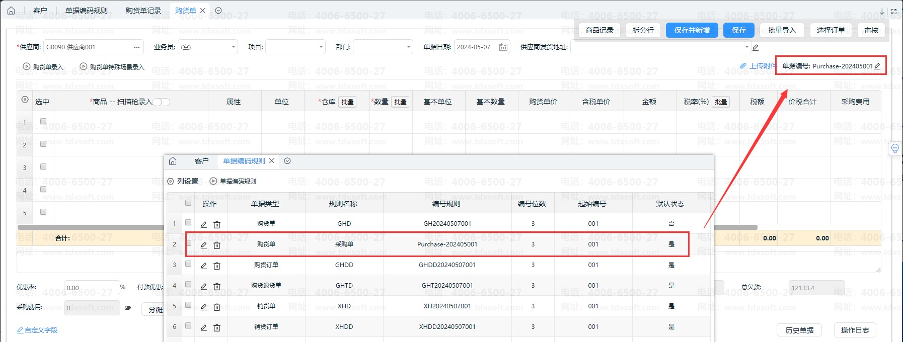Image resolution: width=903 pixels, height=342 pixels.
Task: Open 列设置 column settings
Action: point(183,181)
